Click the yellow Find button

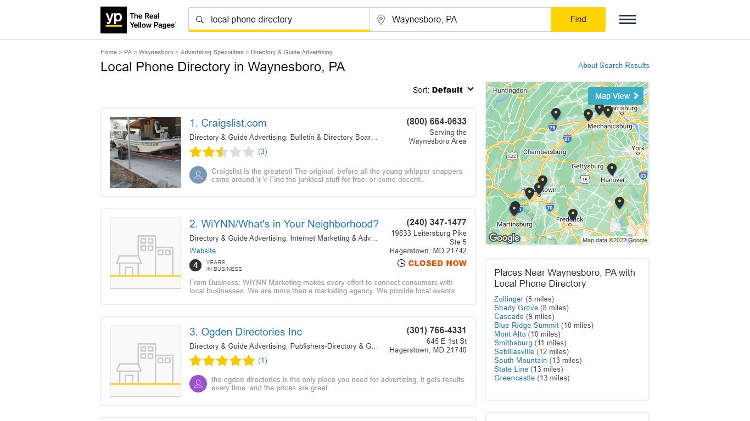click(578, 19)
